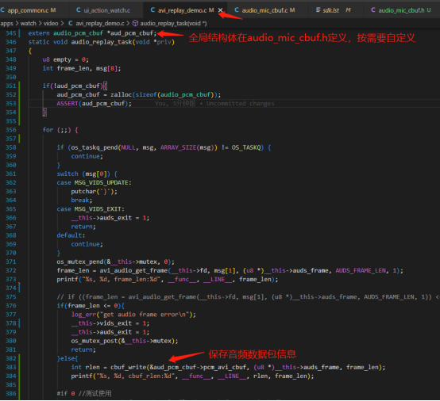
Task: Click 'ASSERT(aud_pcm_cbuf);' on line 353
Action: (94, 104)
